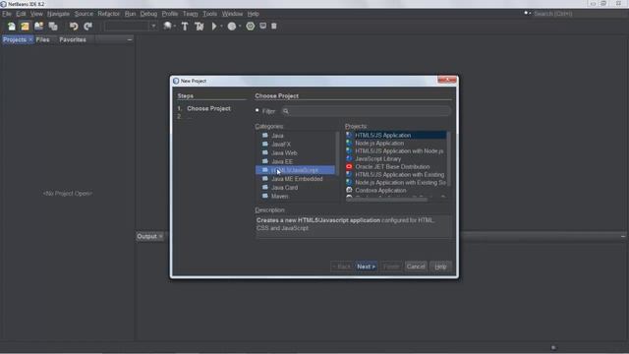Click the Undo arrow icon
629x354 pixels.
[74, 27]
